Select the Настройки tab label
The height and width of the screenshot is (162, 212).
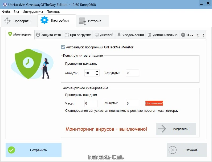[60, 21]
